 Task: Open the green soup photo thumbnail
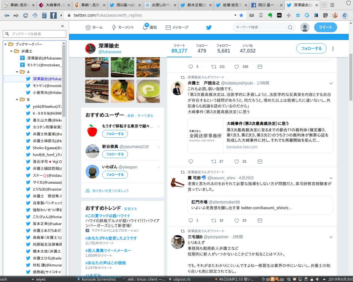[148, 91]
